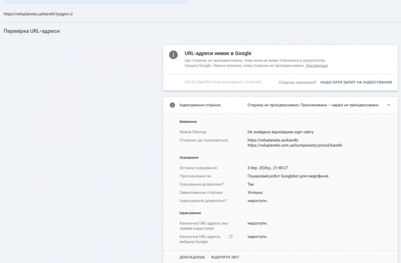Open the 'Докладніше' link in description
Screen dimensions: 401x263
(316, 66)
